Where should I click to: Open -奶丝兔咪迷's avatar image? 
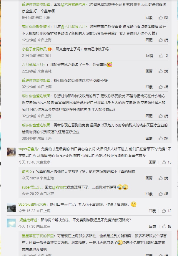click(x=11, y=223)
